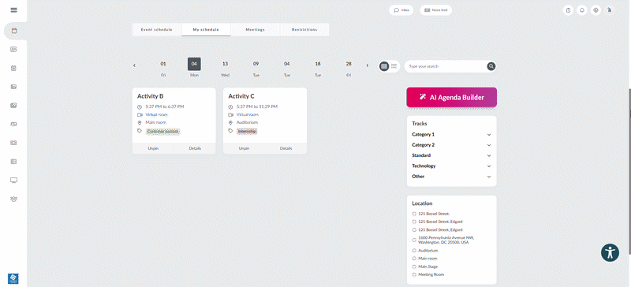This screenshot has width=631, height=287.
Task: Select date 04 Mon
Action: (x=194, y=68)
